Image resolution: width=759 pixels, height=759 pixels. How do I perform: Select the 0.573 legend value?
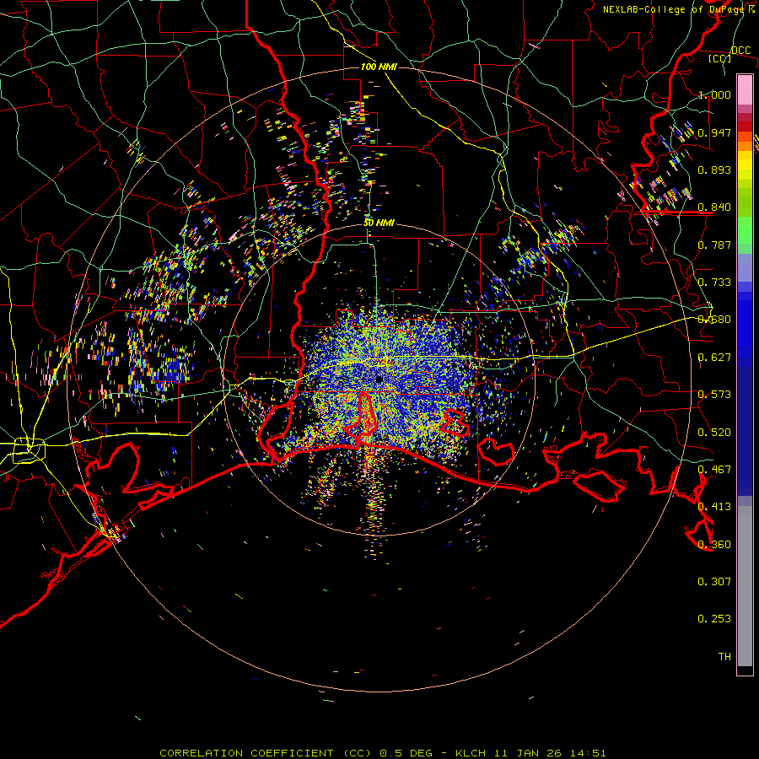(x=714, y=395)
